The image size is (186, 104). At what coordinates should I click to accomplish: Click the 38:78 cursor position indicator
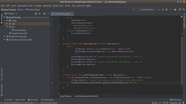point(154,103)
